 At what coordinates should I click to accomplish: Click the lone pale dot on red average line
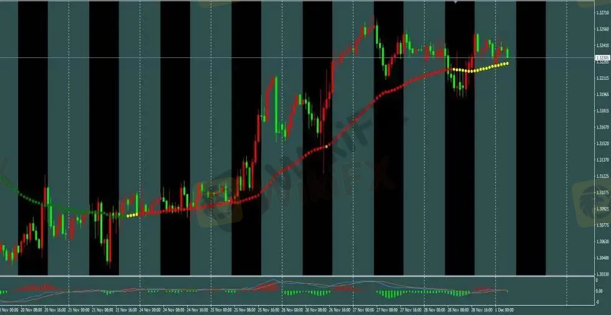pyautogui.click(x=325, y=146)
